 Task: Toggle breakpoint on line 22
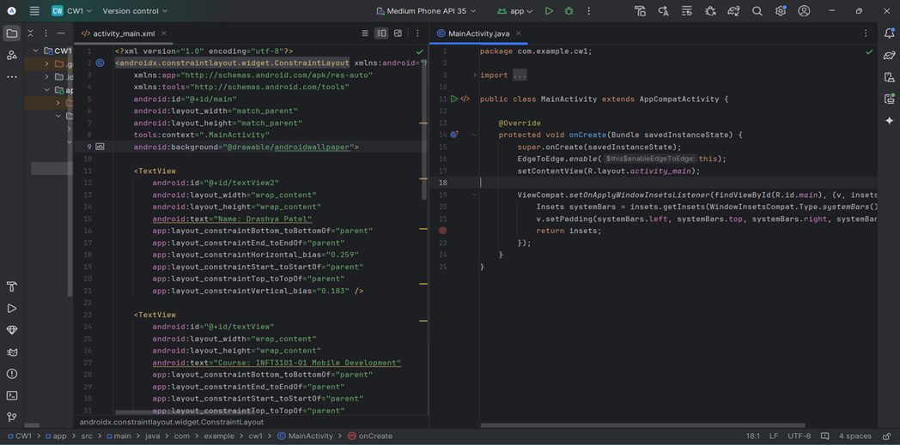(442, 231)
